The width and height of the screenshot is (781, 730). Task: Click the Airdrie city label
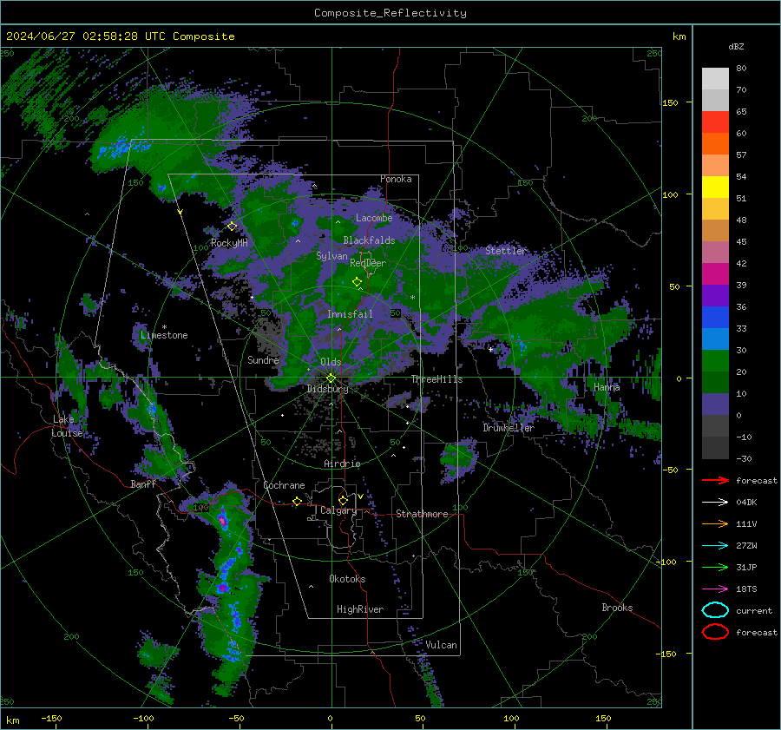[x=342, y=464]
